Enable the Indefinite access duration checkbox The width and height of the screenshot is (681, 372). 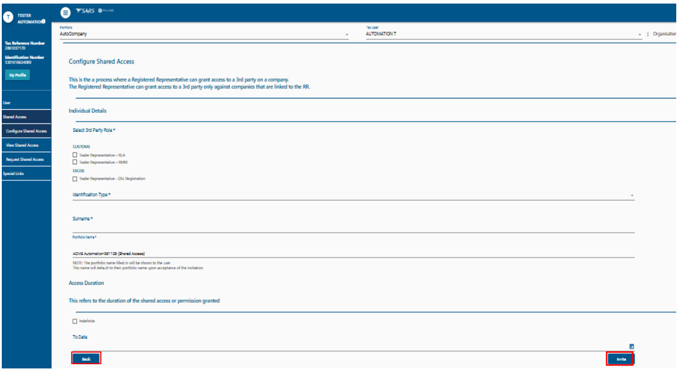point(75,321)
